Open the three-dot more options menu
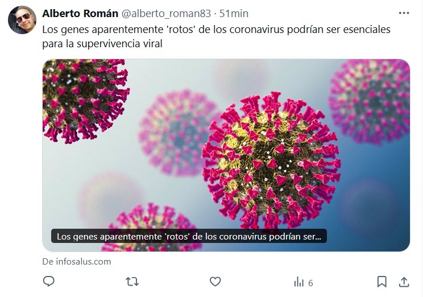This screenshot has height=297, width=423. coord(404,13)
